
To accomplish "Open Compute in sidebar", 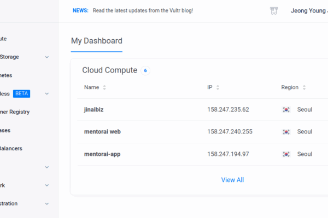I will click(x=3, y=39).
